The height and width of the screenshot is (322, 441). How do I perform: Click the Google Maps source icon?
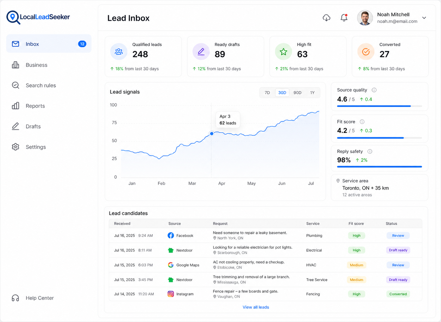(x=171, y=265)
